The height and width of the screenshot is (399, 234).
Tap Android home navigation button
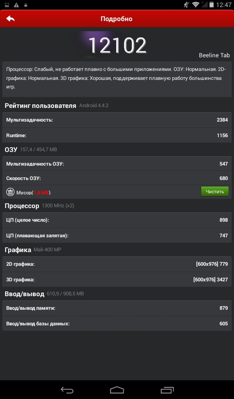coord(117,390)
